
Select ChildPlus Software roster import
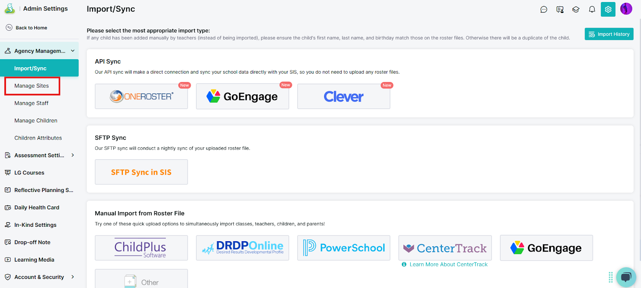(x=141, y=248)
